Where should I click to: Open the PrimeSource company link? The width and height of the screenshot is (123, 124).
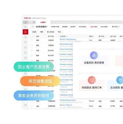pyautogui.click(x=66, y=65)
